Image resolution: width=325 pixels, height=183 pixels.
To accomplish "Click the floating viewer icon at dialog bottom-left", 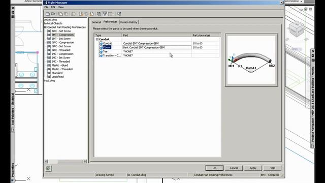I will tap(48, 168).
